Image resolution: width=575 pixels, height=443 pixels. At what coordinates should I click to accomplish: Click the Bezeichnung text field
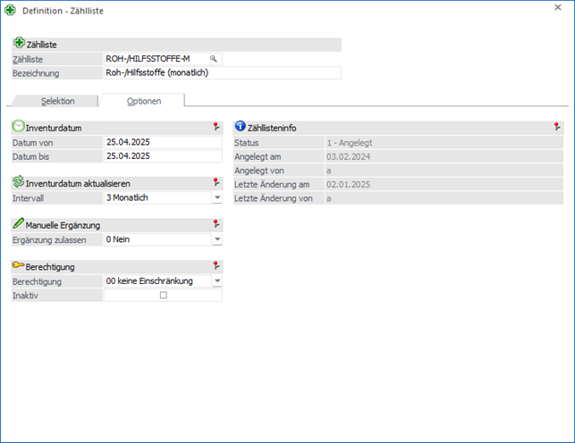pos(222,73)
